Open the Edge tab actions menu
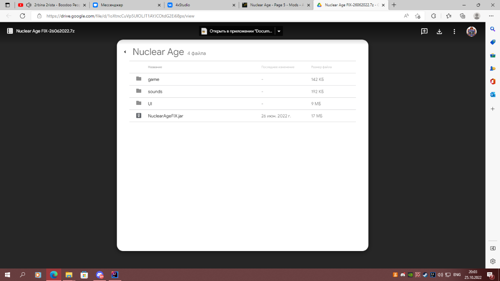500x281 pixels. (x=7, y=5)
